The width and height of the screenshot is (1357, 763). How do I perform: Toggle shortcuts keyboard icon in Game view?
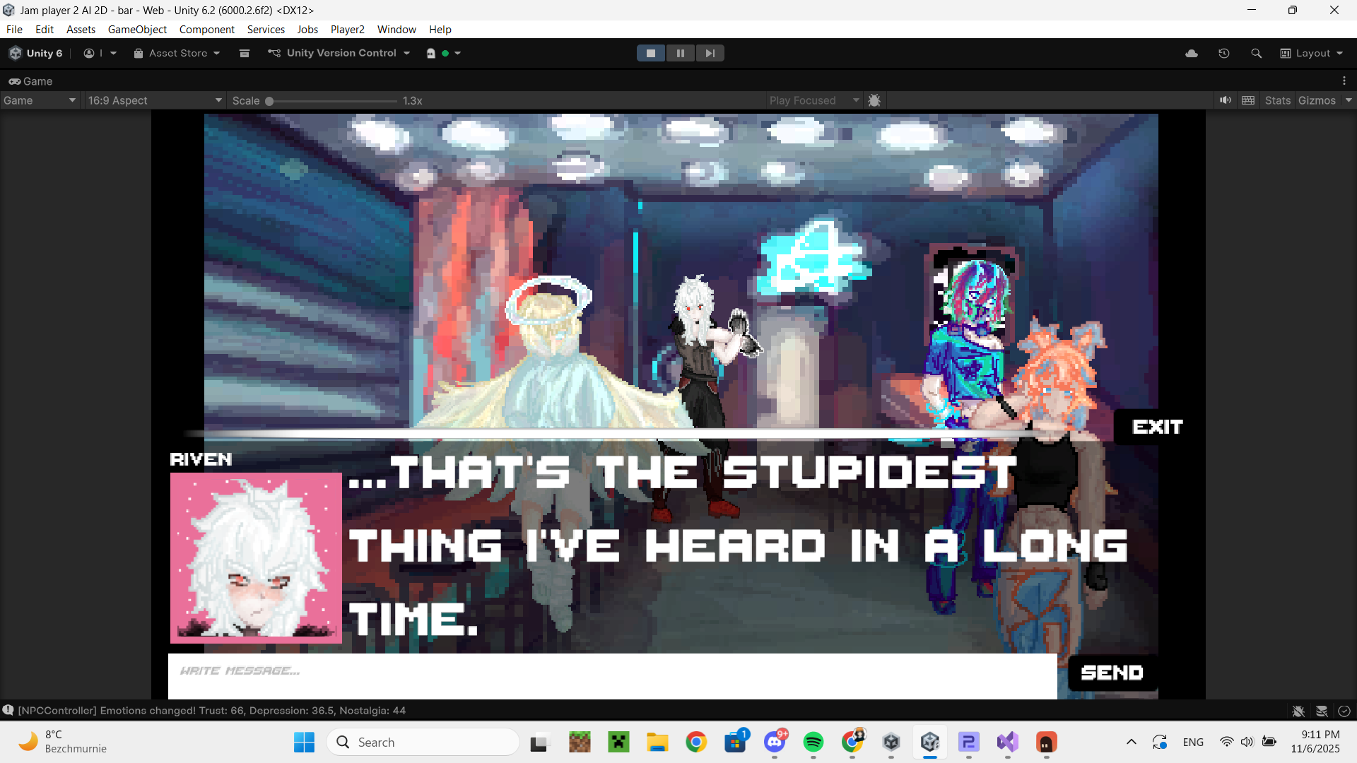click(1248, 100)
